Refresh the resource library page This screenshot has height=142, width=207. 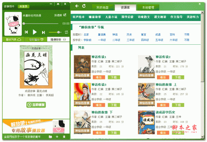tap(84, 6)
